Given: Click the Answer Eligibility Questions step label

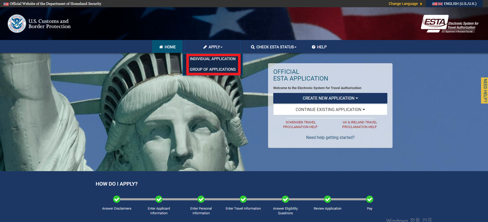Looking at the screenshot, I should point(285,211).
